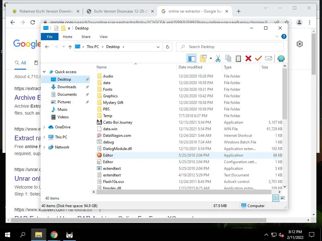Screen dimensions: 322x241
Task: Click the Up one level arrow
Action: coord(70,47)
